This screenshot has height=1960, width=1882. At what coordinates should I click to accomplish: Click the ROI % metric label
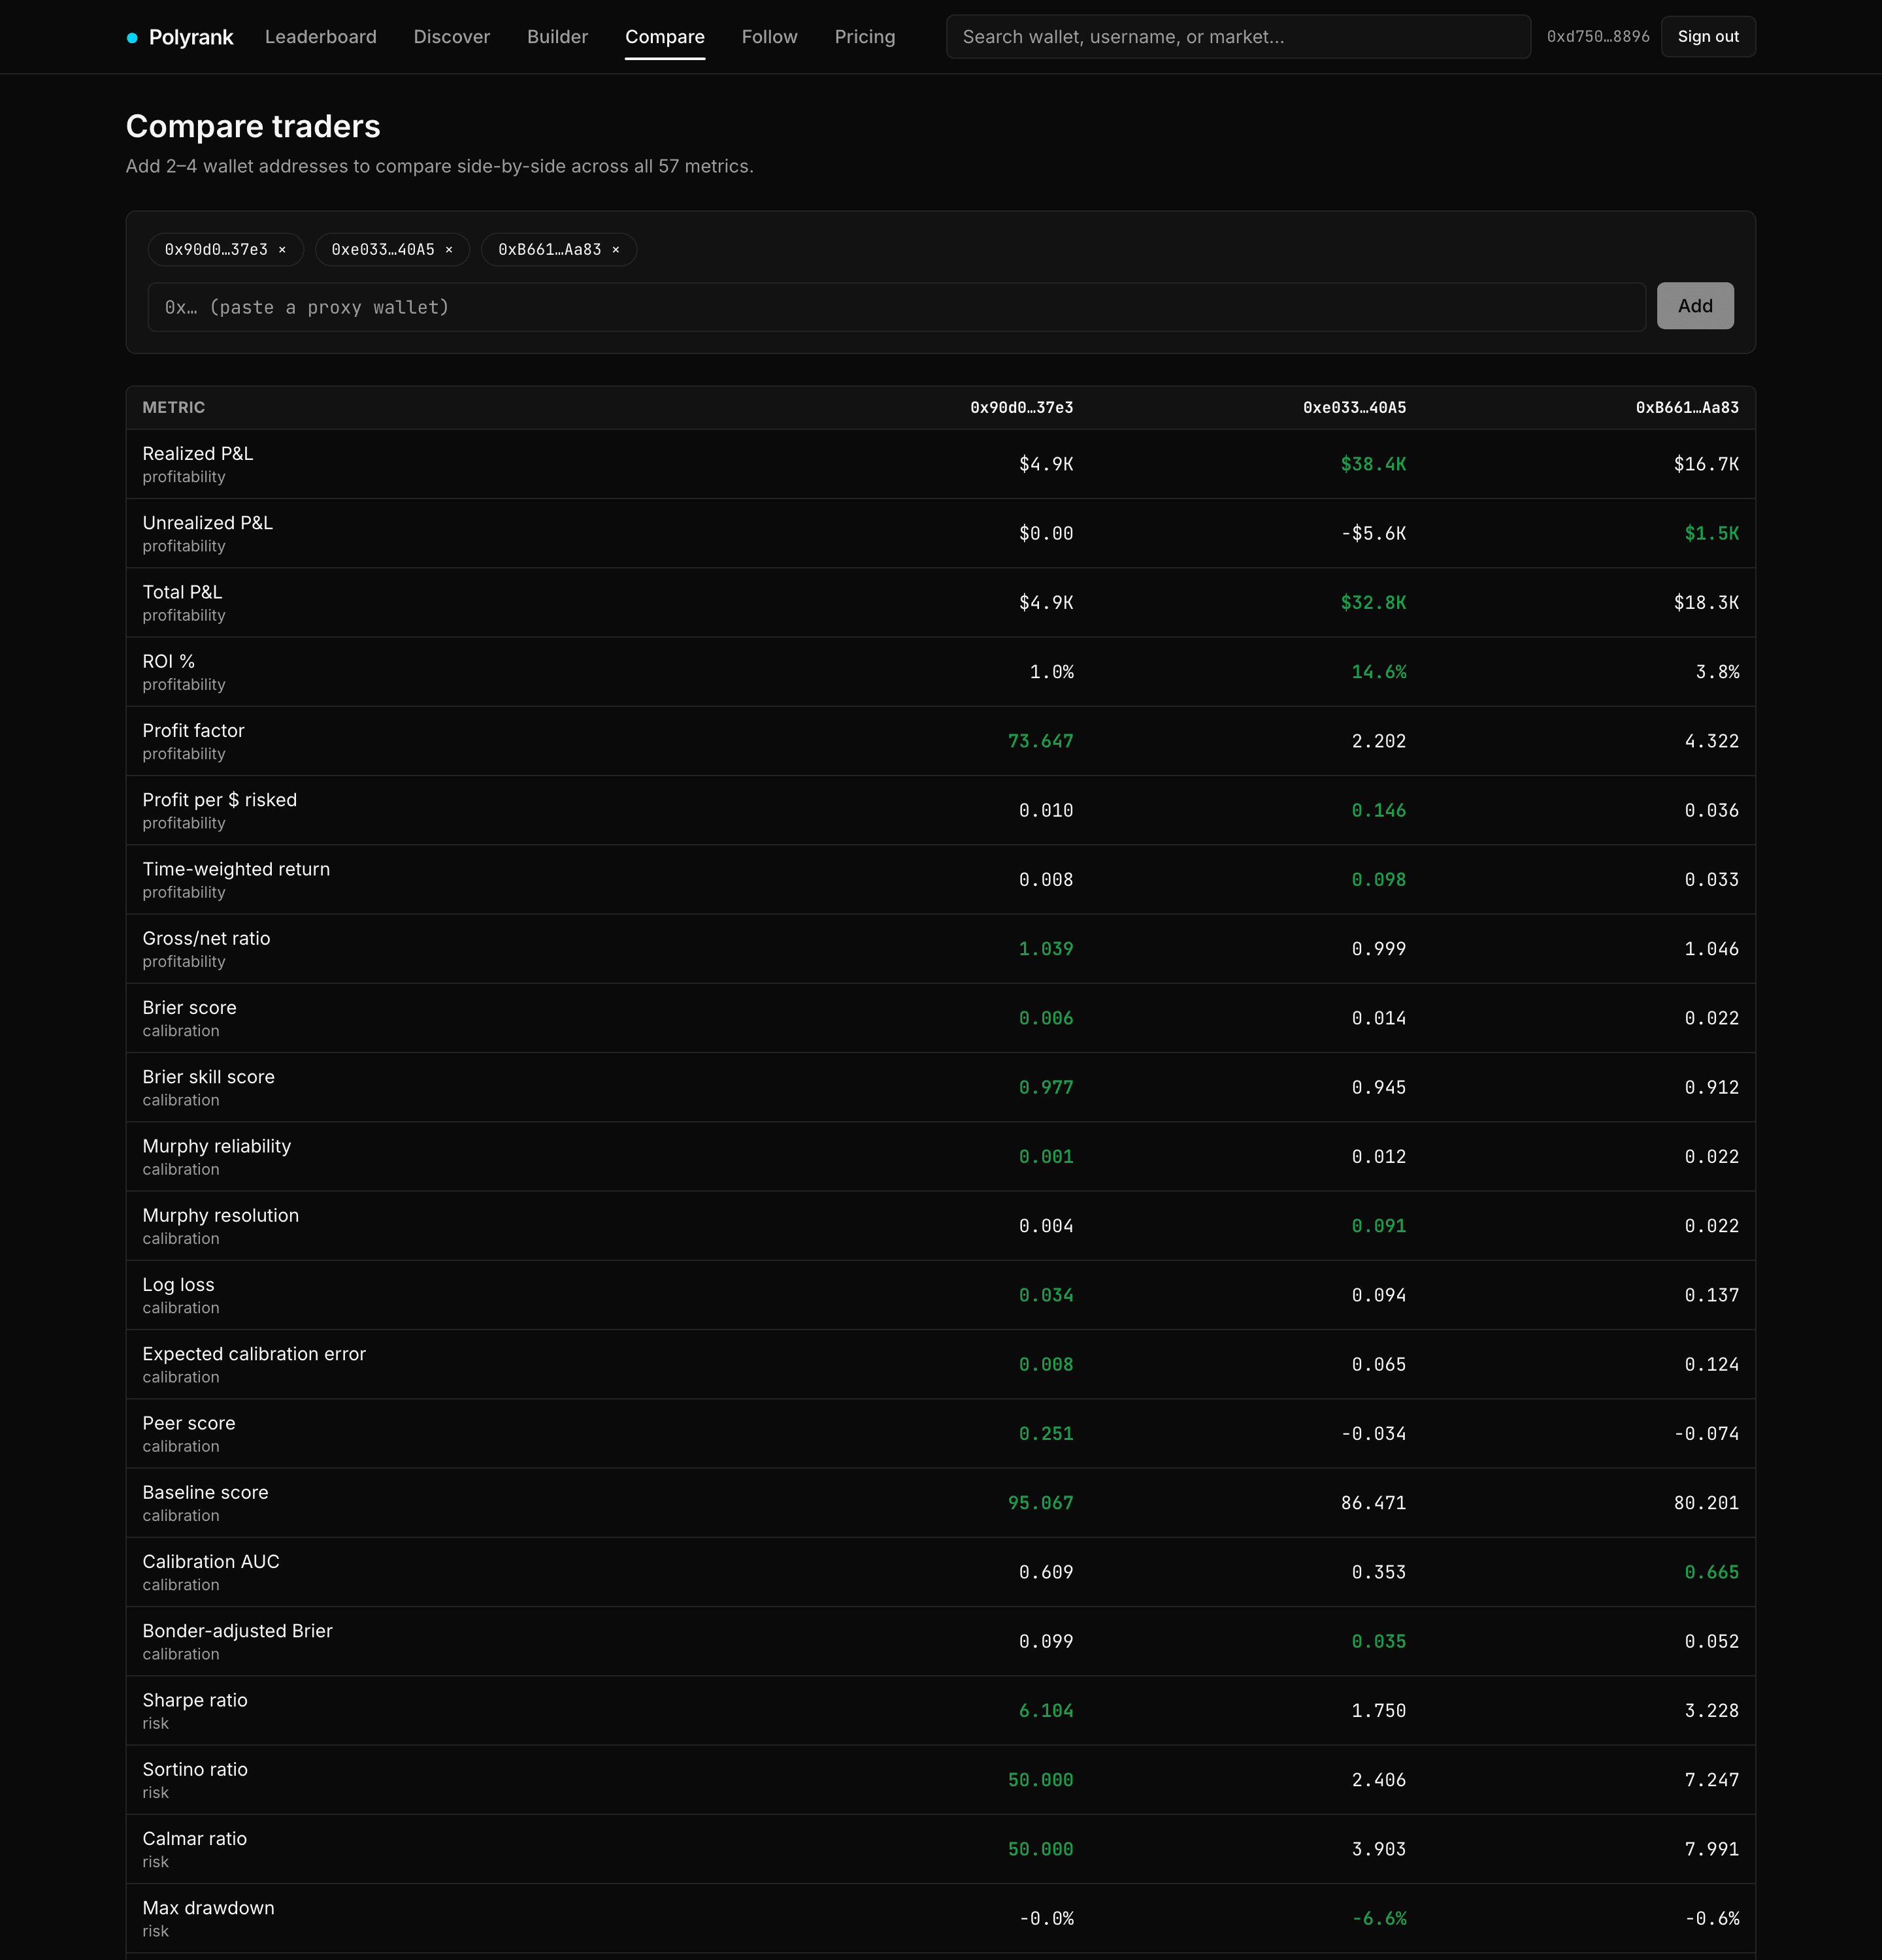tap(168, 661)
